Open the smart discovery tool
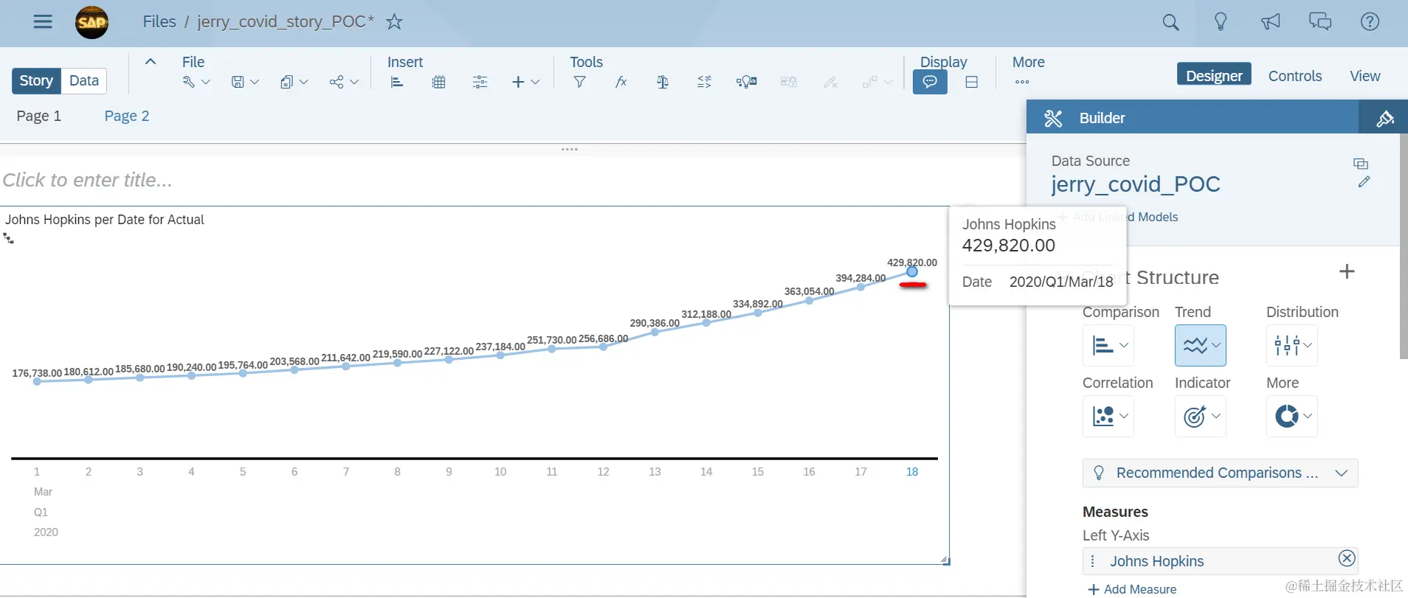 point(747,82)
